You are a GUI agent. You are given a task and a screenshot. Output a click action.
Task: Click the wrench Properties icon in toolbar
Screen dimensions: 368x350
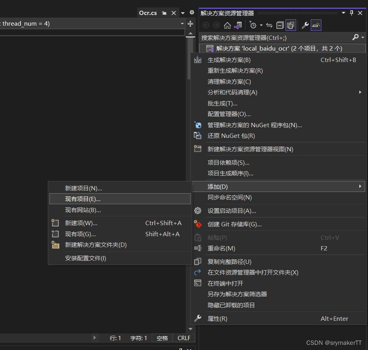(305, 25)
